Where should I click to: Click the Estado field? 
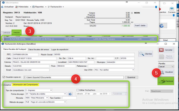31,66
